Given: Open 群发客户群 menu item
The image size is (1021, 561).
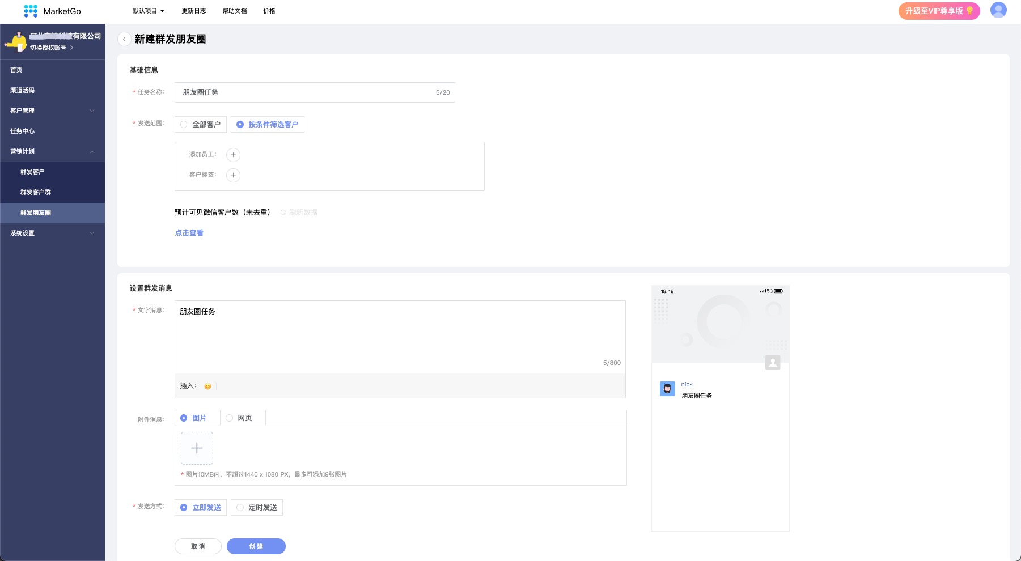Looking at the screenshot, I should tap(36, 192).
